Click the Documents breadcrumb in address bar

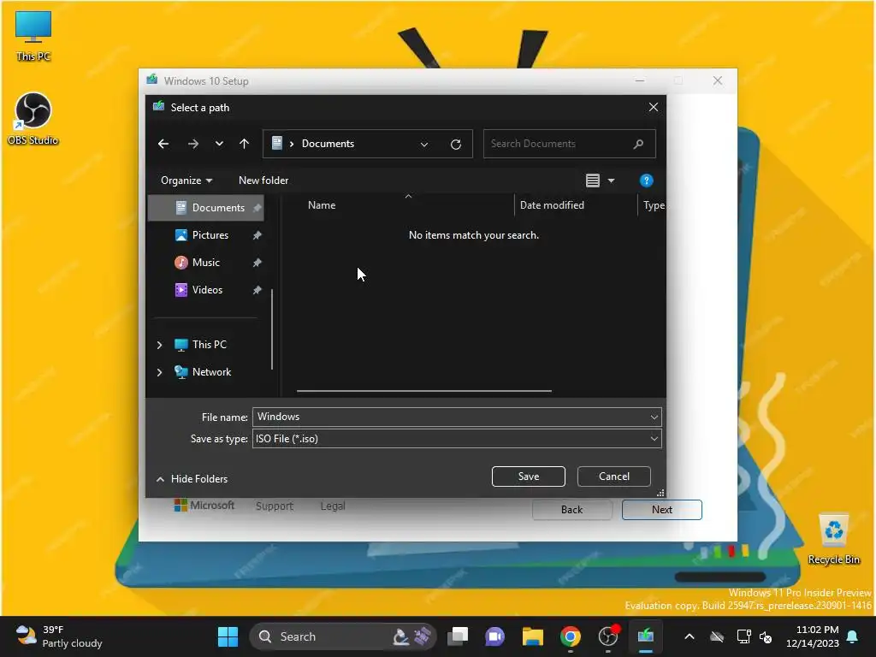328,144
